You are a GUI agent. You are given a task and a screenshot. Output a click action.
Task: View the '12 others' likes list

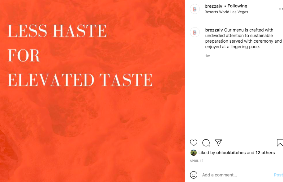tap(265, 153)
